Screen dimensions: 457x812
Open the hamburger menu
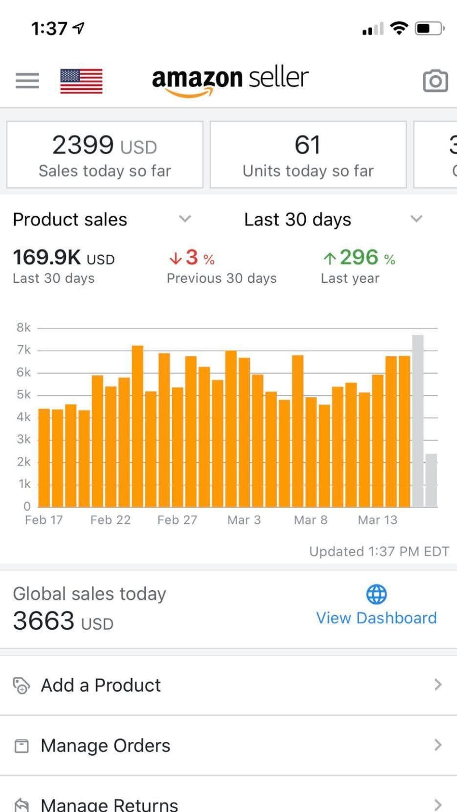pyautogui.click(x=27, y=80)
